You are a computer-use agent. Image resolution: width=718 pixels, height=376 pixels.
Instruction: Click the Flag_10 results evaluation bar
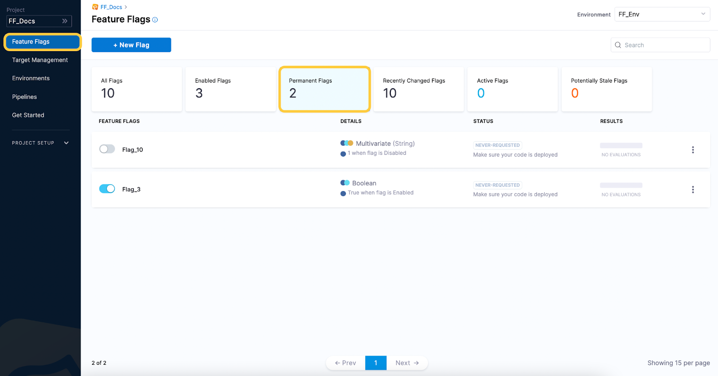click(621, 145)
